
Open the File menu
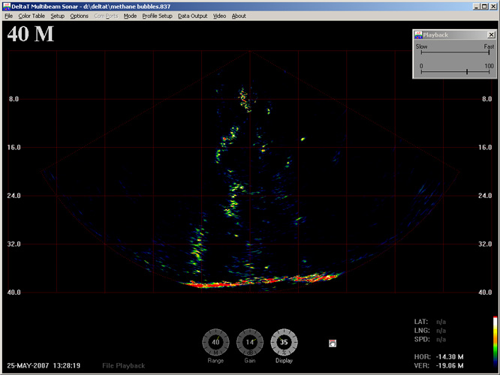(x=9, y=16)
